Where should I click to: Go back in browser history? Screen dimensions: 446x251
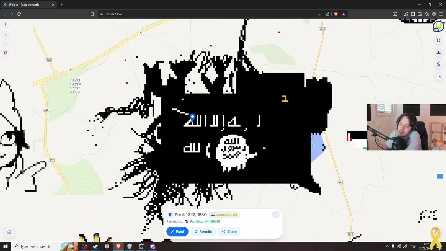pyautogui.click(x=5, y=14)
